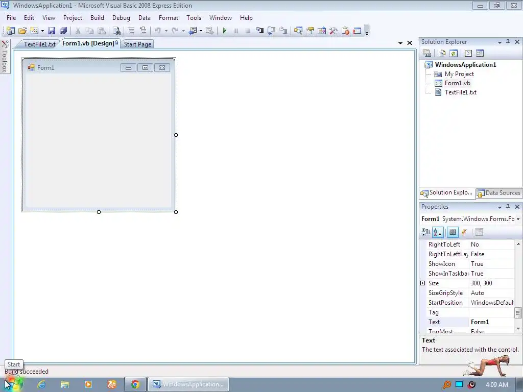
Task: Click the Stop Debugging square icon
Action: click(x=248, y=31)
